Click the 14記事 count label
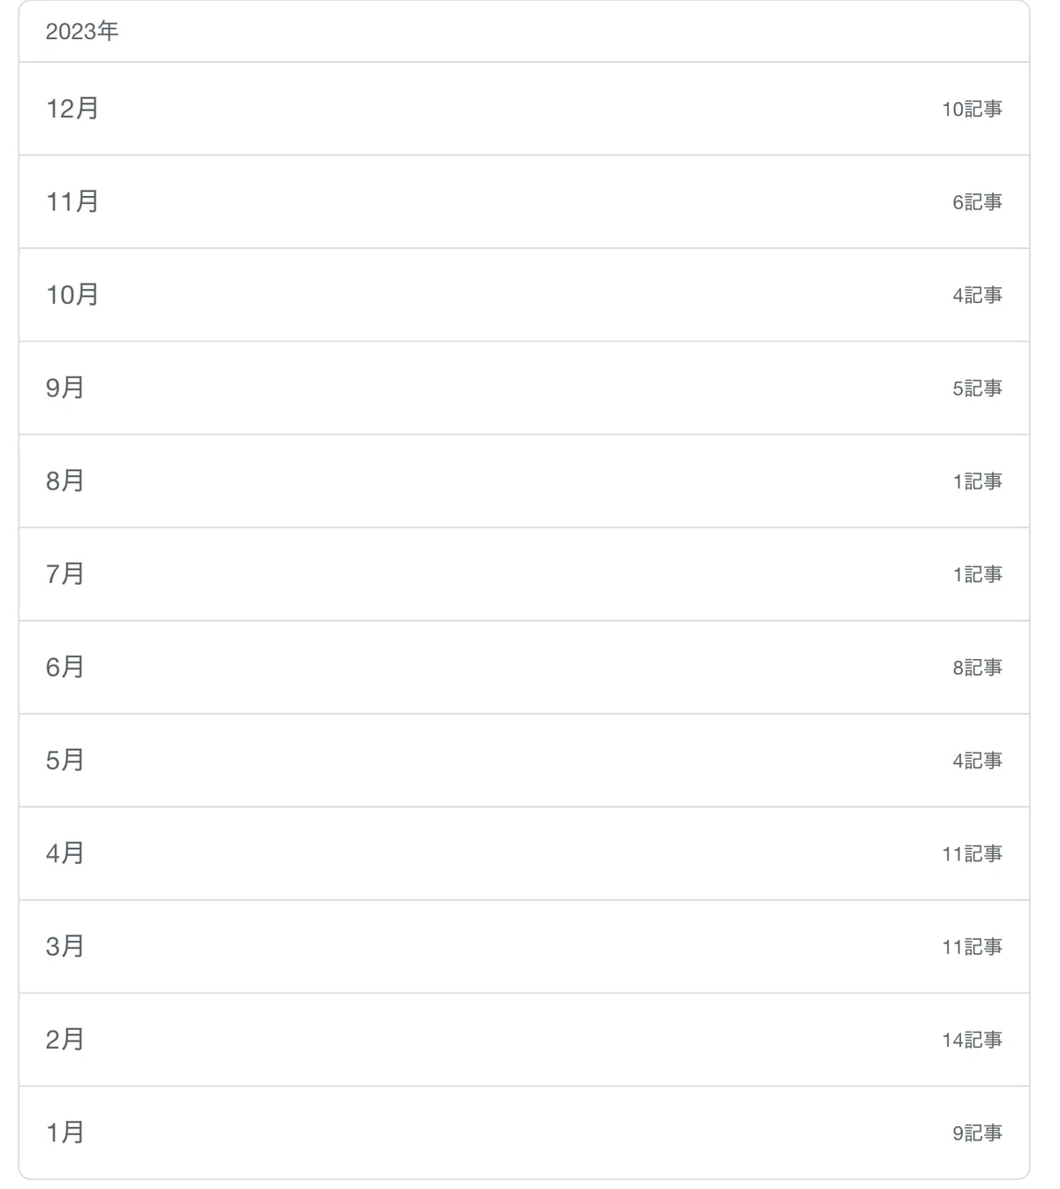Image resolution: width=1060 pixels, height=1189 pixels. (x=972, y=1041)
